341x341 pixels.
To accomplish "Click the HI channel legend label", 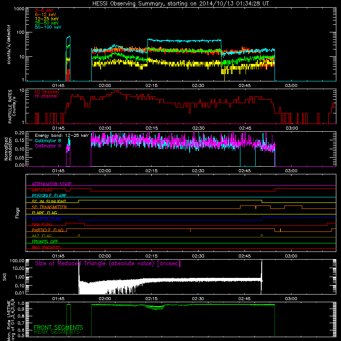I will 46,96.
